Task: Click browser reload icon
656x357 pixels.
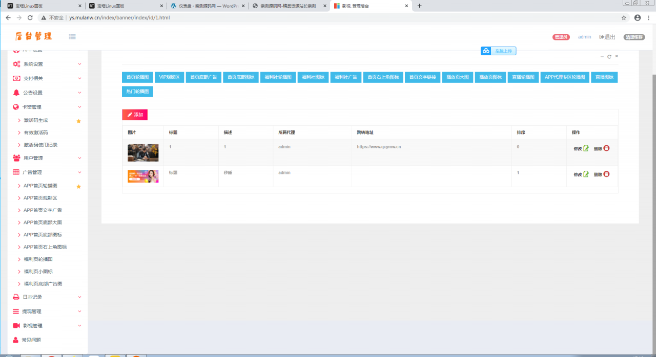Action: pyautogui.click(x=30, y=17)
